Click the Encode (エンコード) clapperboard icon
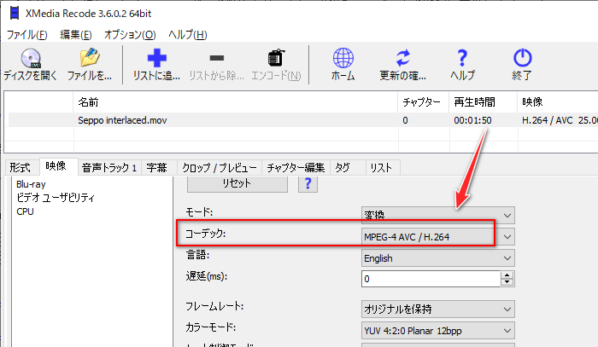Image resolution: width=598 pixels, height=347 pixels. [276, 58]
